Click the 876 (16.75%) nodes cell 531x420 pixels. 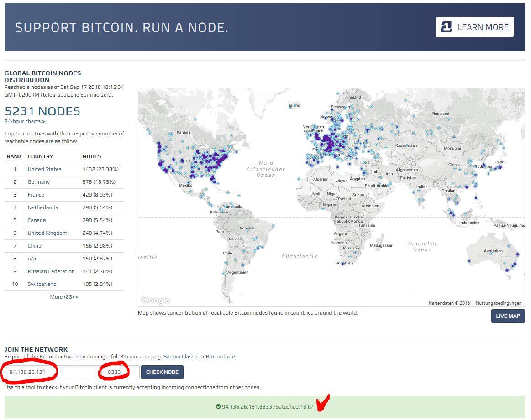(99, 182)
